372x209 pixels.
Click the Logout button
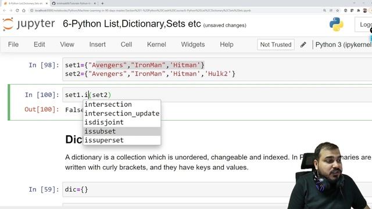363,24
